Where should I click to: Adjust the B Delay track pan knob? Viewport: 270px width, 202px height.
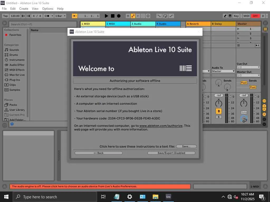click(x=219, y=103)
